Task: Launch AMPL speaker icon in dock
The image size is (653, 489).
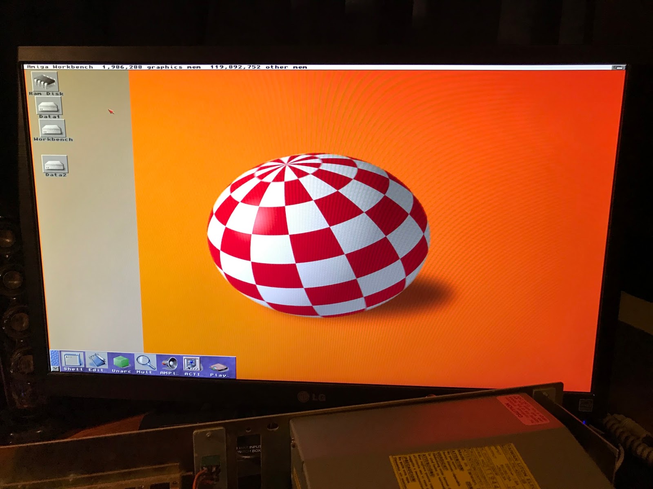Action: pyautogui.click(x=169, y=365)
